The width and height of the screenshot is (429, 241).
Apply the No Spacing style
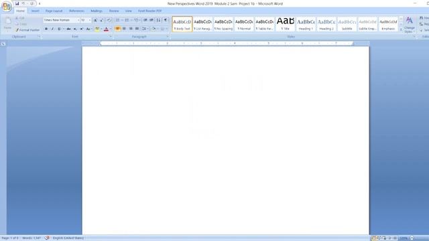pyautogui.click(x=223, y=24)
